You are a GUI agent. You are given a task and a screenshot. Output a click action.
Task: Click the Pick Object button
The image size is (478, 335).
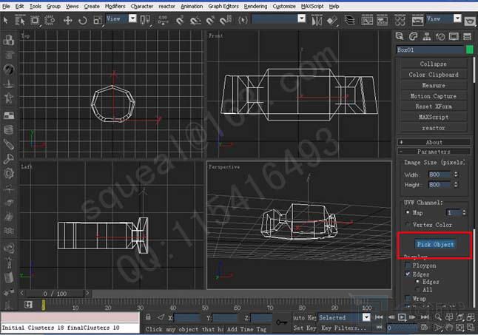pos(433,244)
